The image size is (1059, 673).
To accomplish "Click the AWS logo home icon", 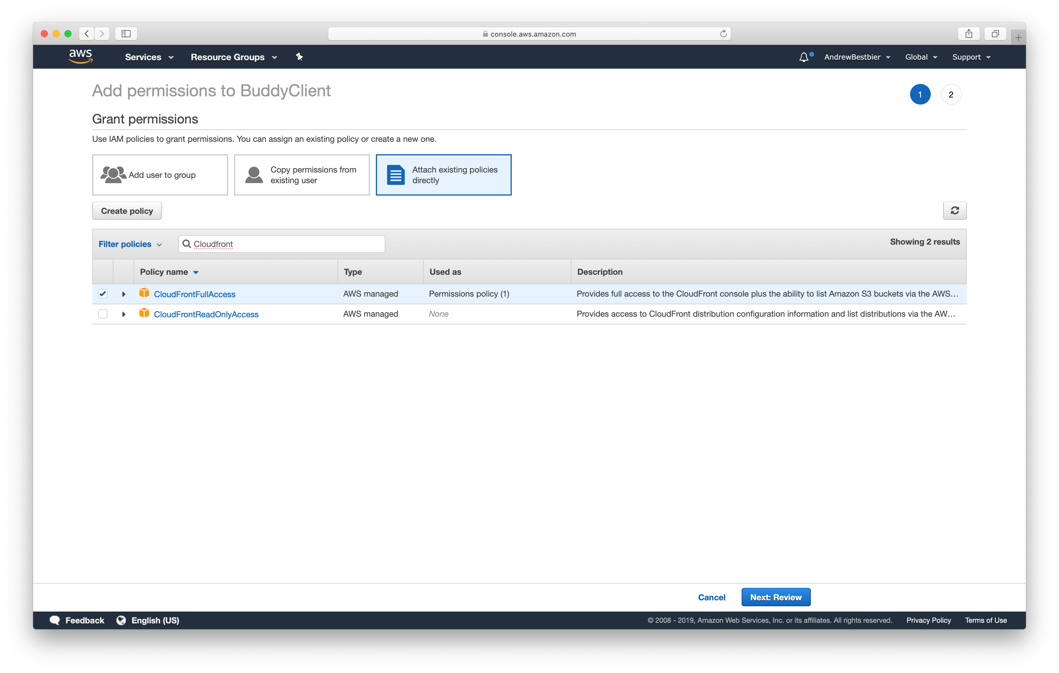I will (80, 56).
